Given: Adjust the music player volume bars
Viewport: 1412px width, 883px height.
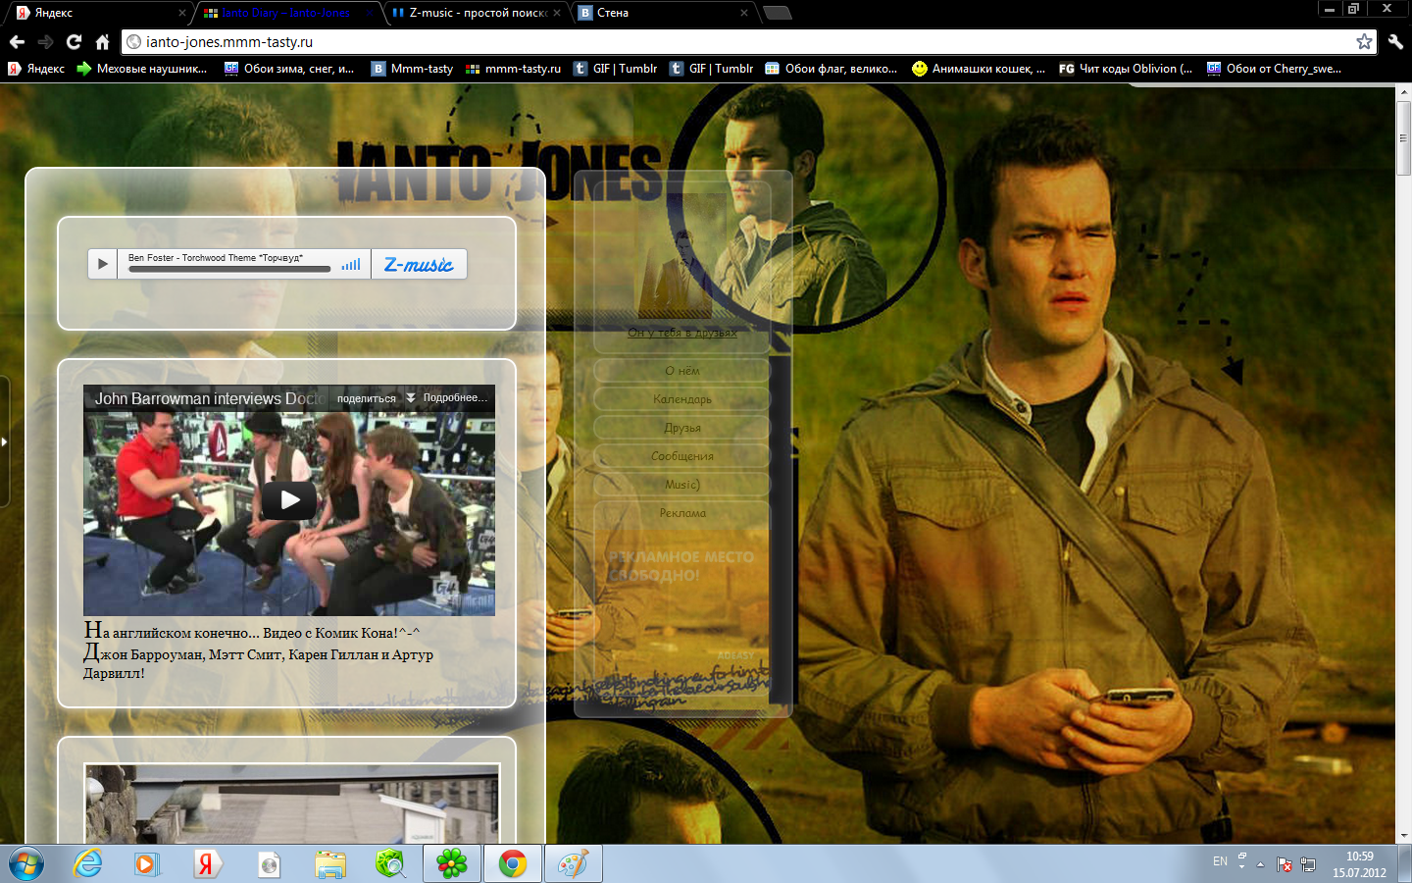Looking at the screenshot, I should (351, 265).
